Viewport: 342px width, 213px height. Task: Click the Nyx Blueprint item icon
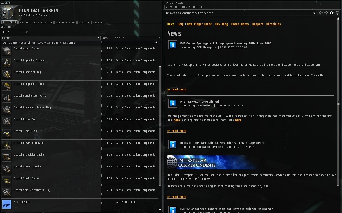[x=7, y=204]
